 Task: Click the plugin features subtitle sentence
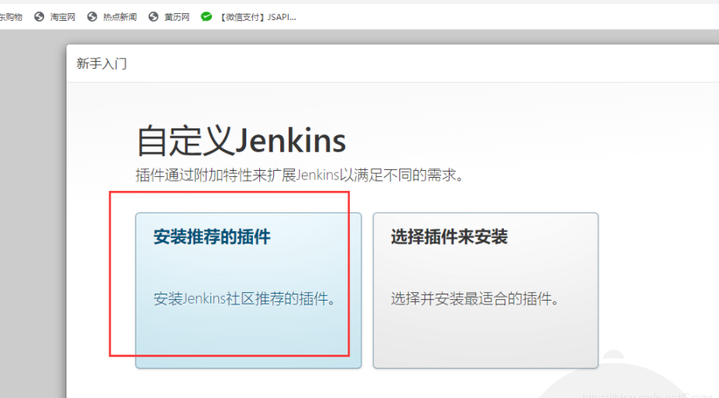[300, 175]
